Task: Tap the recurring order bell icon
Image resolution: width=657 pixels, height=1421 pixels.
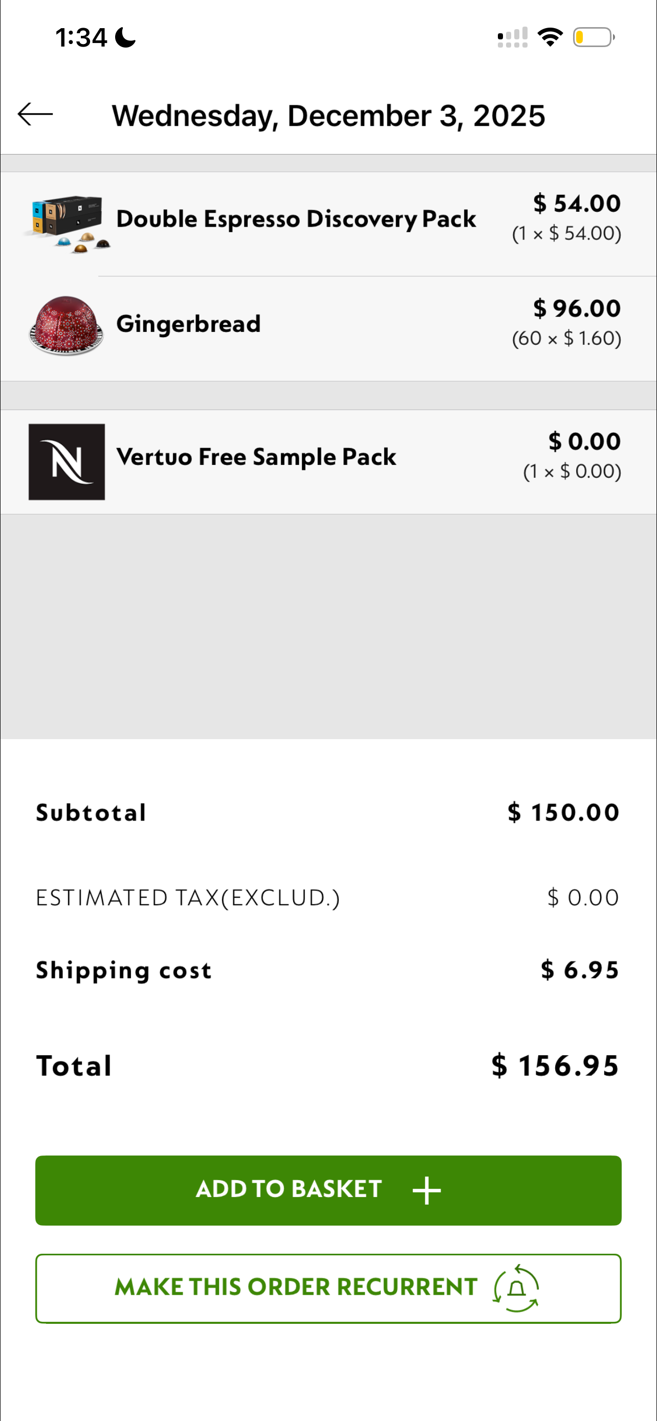Action: coord(516,1288)
